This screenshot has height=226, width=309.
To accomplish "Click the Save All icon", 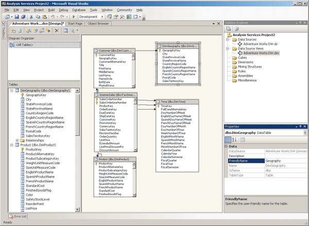I will click(x=23, y=17).
